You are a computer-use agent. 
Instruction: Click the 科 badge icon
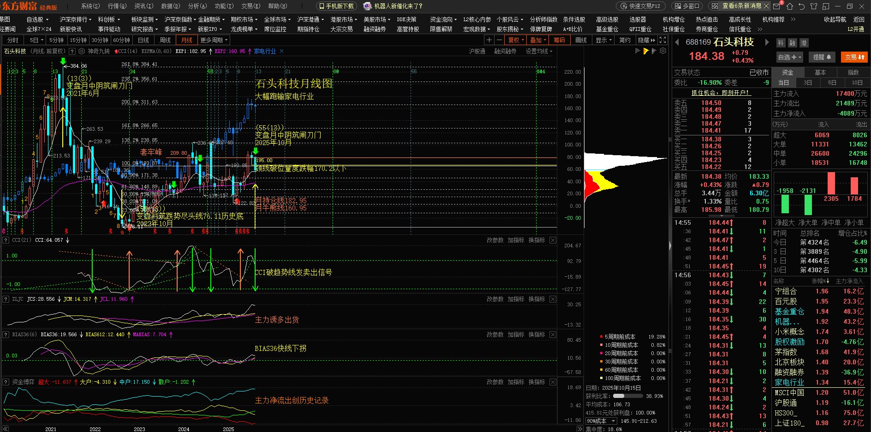(781, 43)
